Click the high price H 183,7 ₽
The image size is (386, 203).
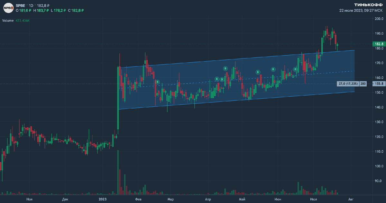(41, 11)
